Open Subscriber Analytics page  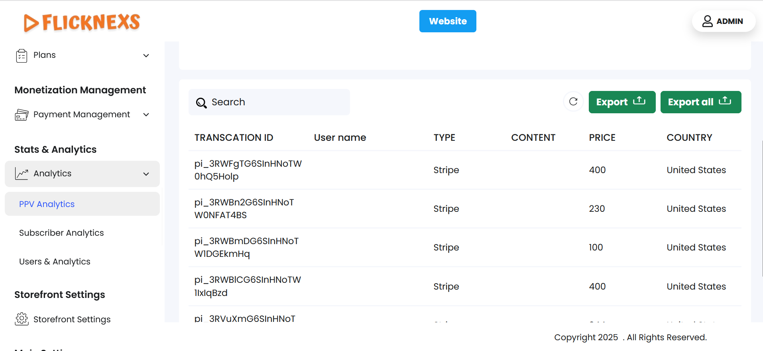pyautogui.click(x=61, y=233)
